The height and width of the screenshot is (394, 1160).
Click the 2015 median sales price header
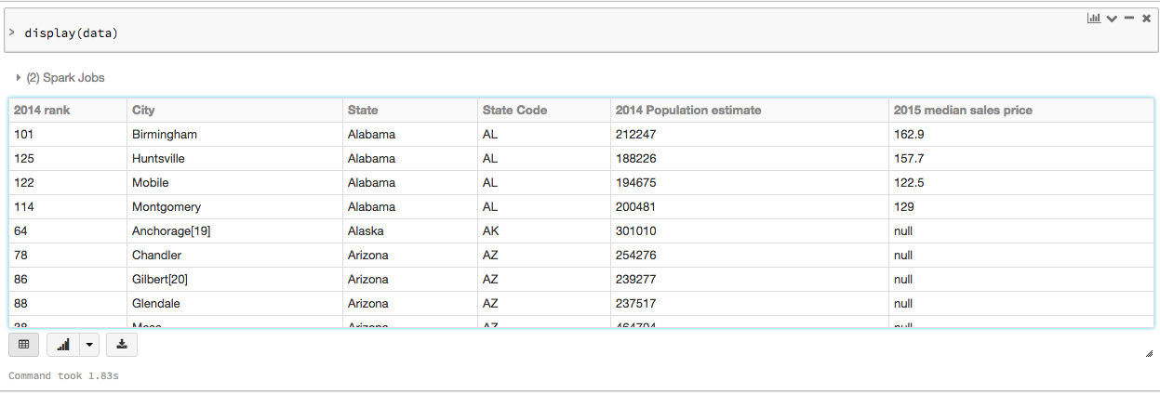tap(963, 111)
